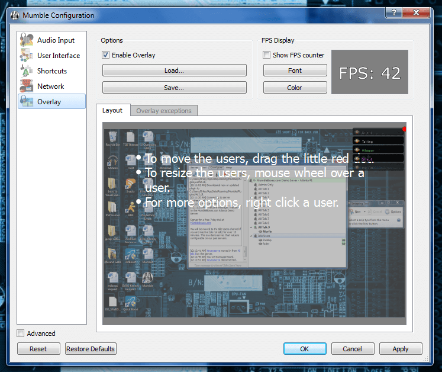
Task: Apply the configuration changes
Action: click(401, 349)
